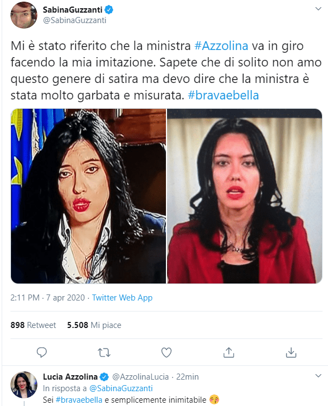Click Lucia Azzolina's verified badge
This screenshot has height=406, width=328.
(x=104, y=377)
